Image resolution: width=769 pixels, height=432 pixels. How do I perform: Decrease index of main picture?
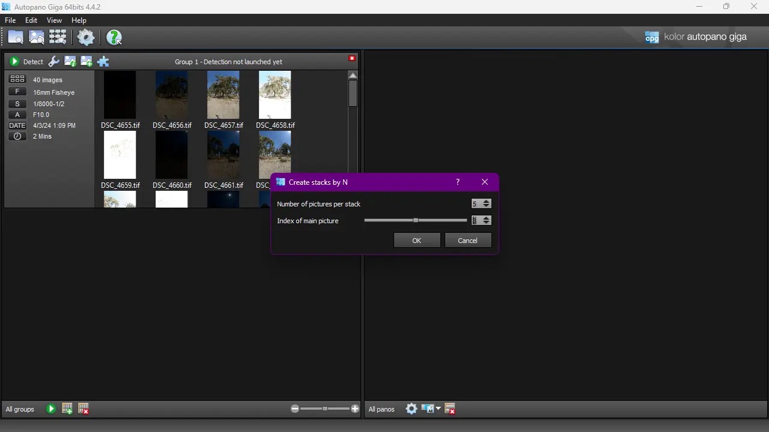(487, 223)
